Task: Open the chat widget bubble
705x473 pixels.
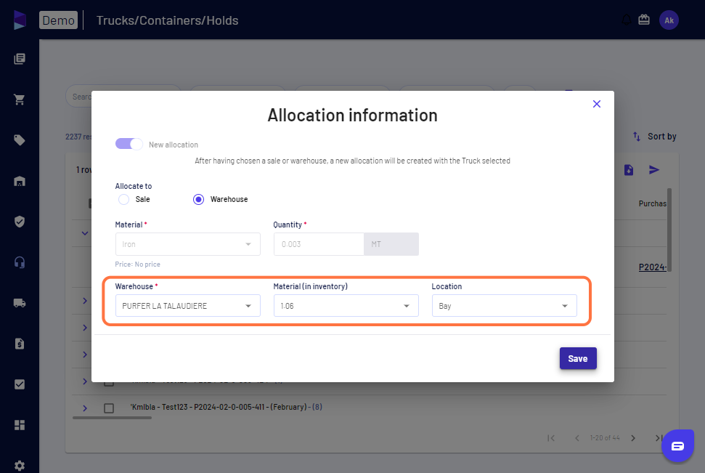Action: click(677, 445)
